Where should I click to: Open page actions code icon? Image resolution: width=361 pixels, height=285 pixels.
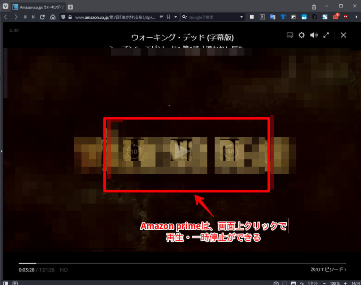pyautogui.click(x=302, y=283)
